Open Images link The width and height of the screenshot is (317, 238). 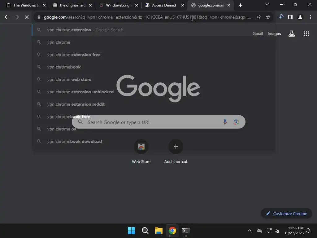(274, 33)
